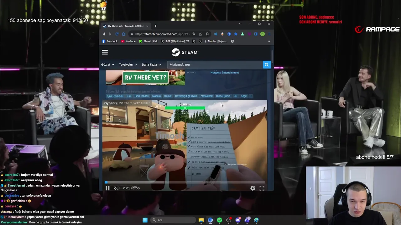Click the Komik tag
The width and height of the screenshot is (401, 225).
pyautogui.click(x=168, y=96)
